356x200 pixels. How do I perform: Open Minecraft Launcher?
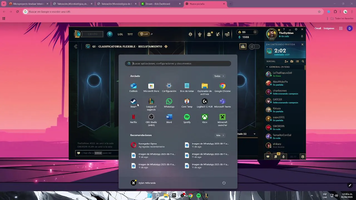222,120
